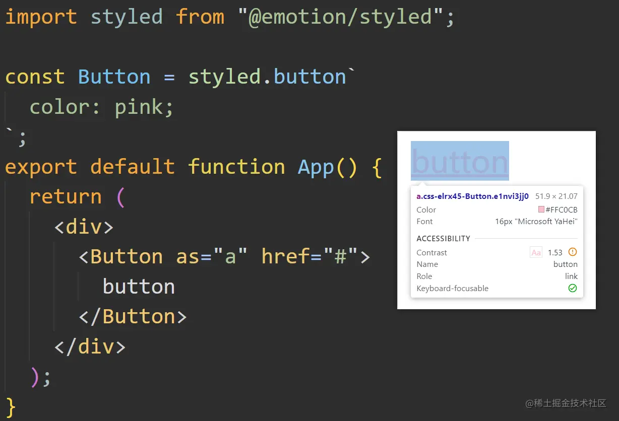Click "styled.button" in the const line
The height and width of the screenshot is (421, 619).
point(267,77)
